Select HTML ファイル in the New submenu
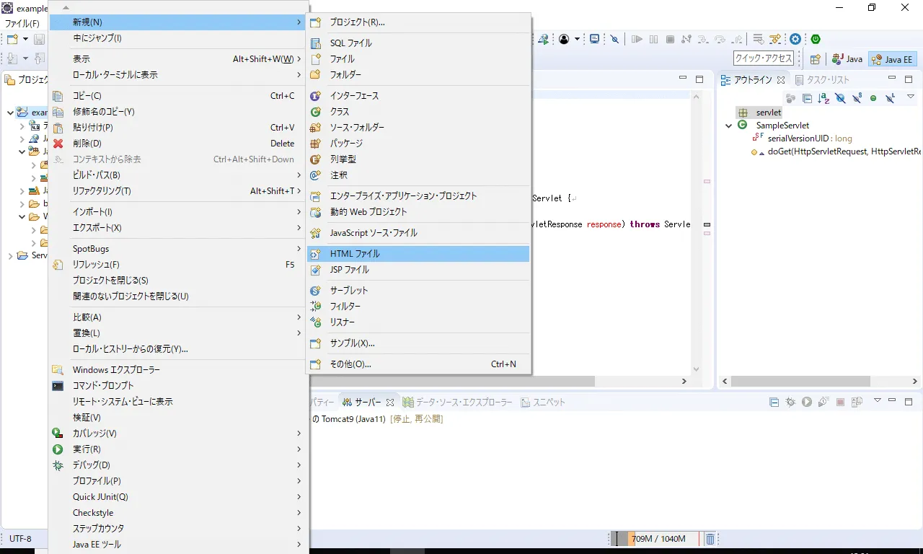 (x=418, y=254)
